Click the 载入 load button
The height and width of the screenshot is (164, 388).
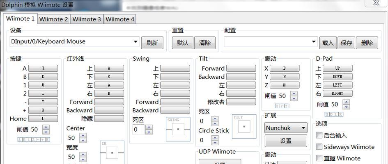pyautogui.click(x=328, y=43)
